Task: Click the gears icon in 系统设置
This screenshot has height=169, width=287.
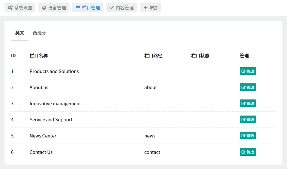Action: pyautogui.click(x=10, y=8)
